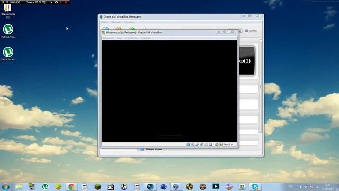Open Skype from the taskbar
The width and height of the screenshot is (339, 191).
(x=255, y=187)
